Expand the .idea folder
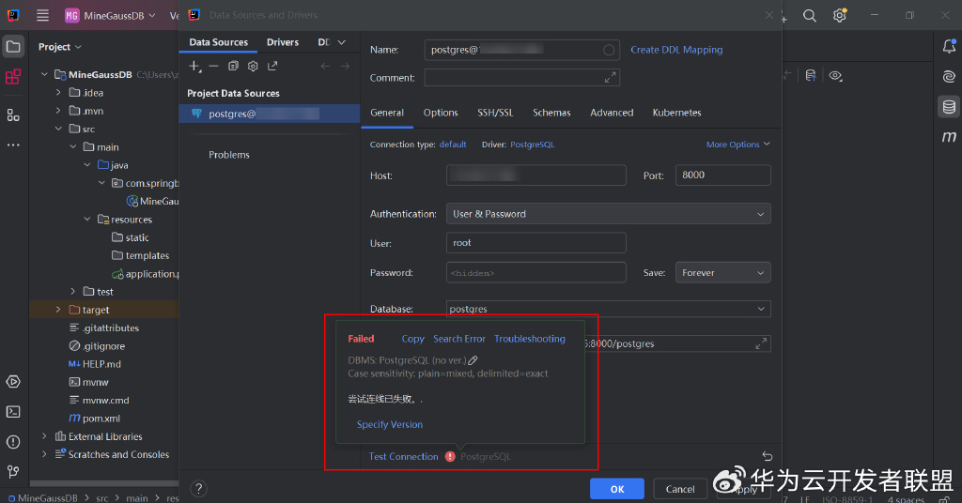Image resolution: width=962 pixels, height=503 pixels. point(58,93)
